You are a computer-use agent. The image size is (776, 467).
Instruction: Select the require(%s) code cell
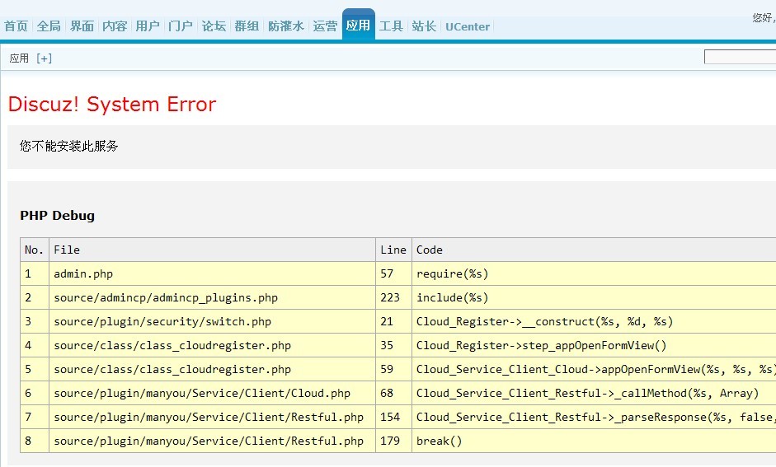click(x=594, y=273)
